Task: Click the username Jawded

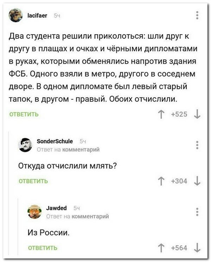Action: click(x=56, y=208)
